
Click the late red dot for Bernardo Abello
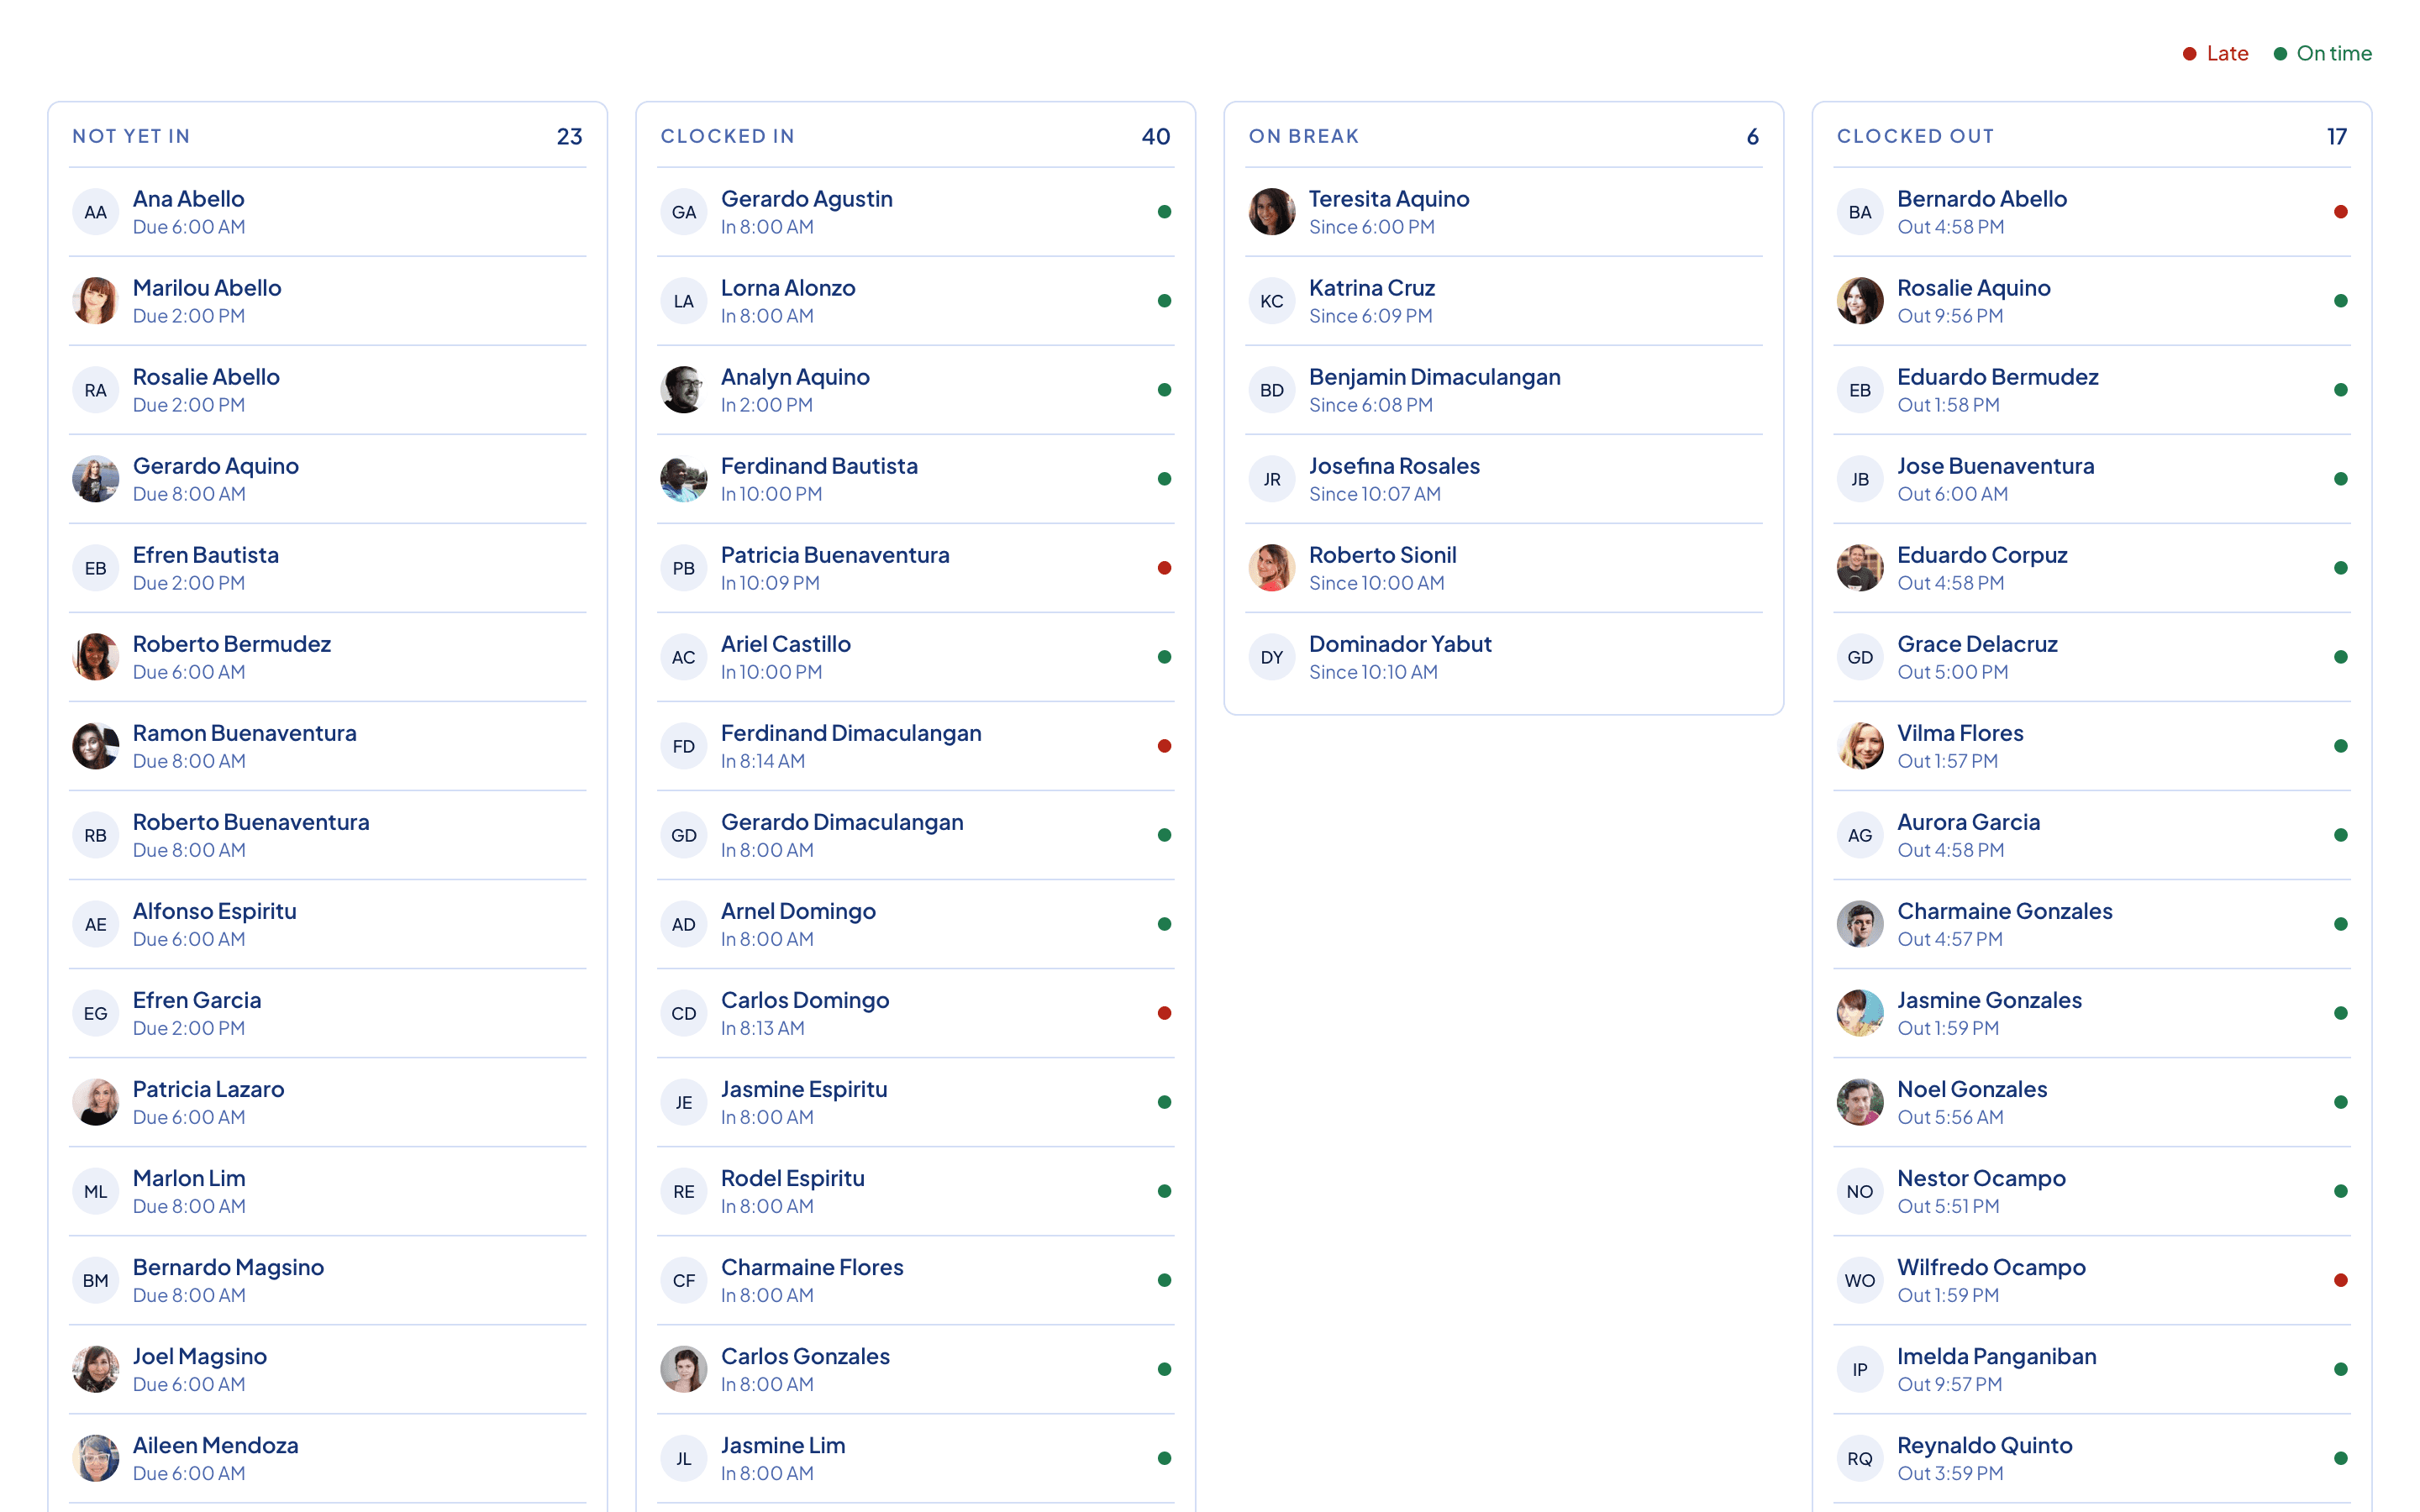click(x=2340, y=212)
